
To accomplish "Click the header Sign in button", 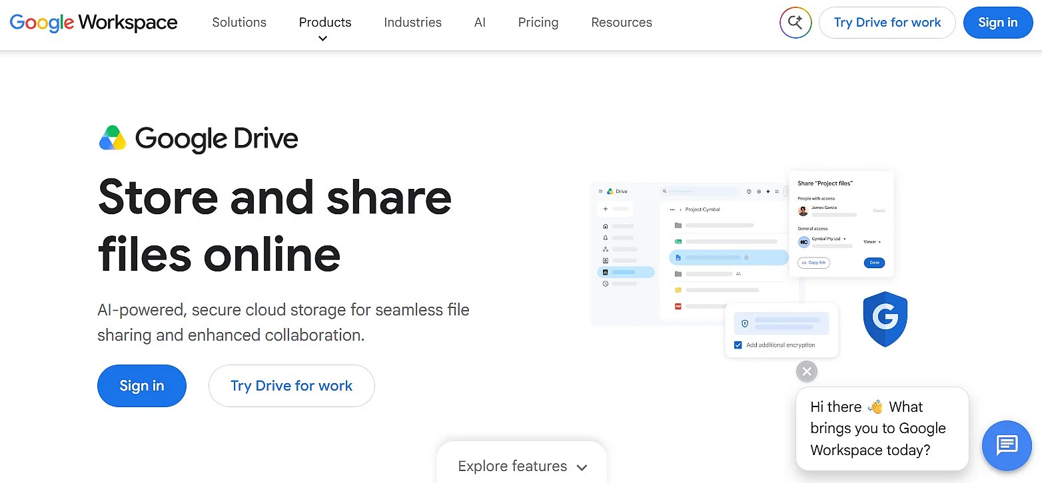I will [998, 23].
